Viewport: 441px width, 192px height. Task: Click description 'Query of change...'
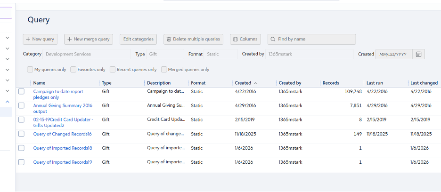(x=166, y=134)
